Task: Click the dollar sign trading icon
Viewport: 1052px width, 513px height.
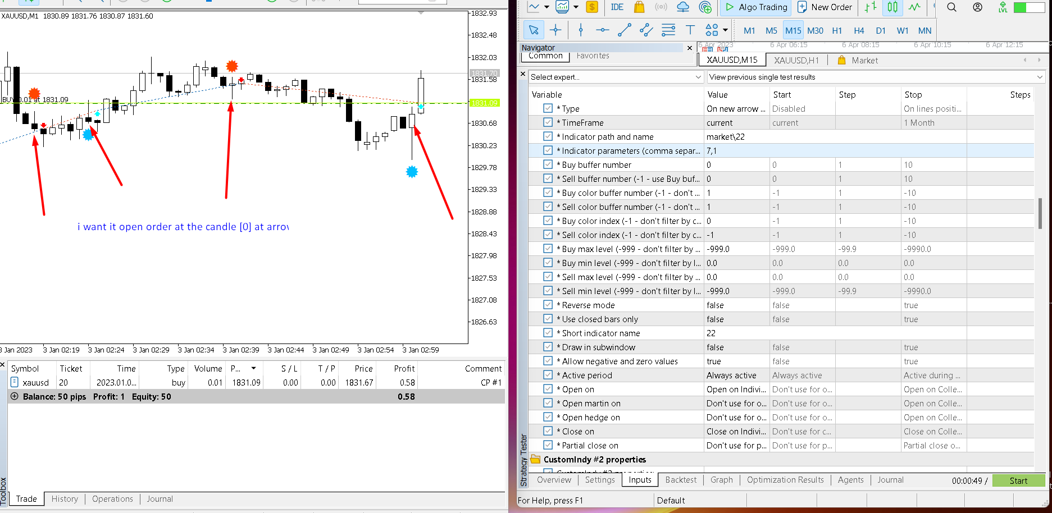Action: click(x=592, y=7)
